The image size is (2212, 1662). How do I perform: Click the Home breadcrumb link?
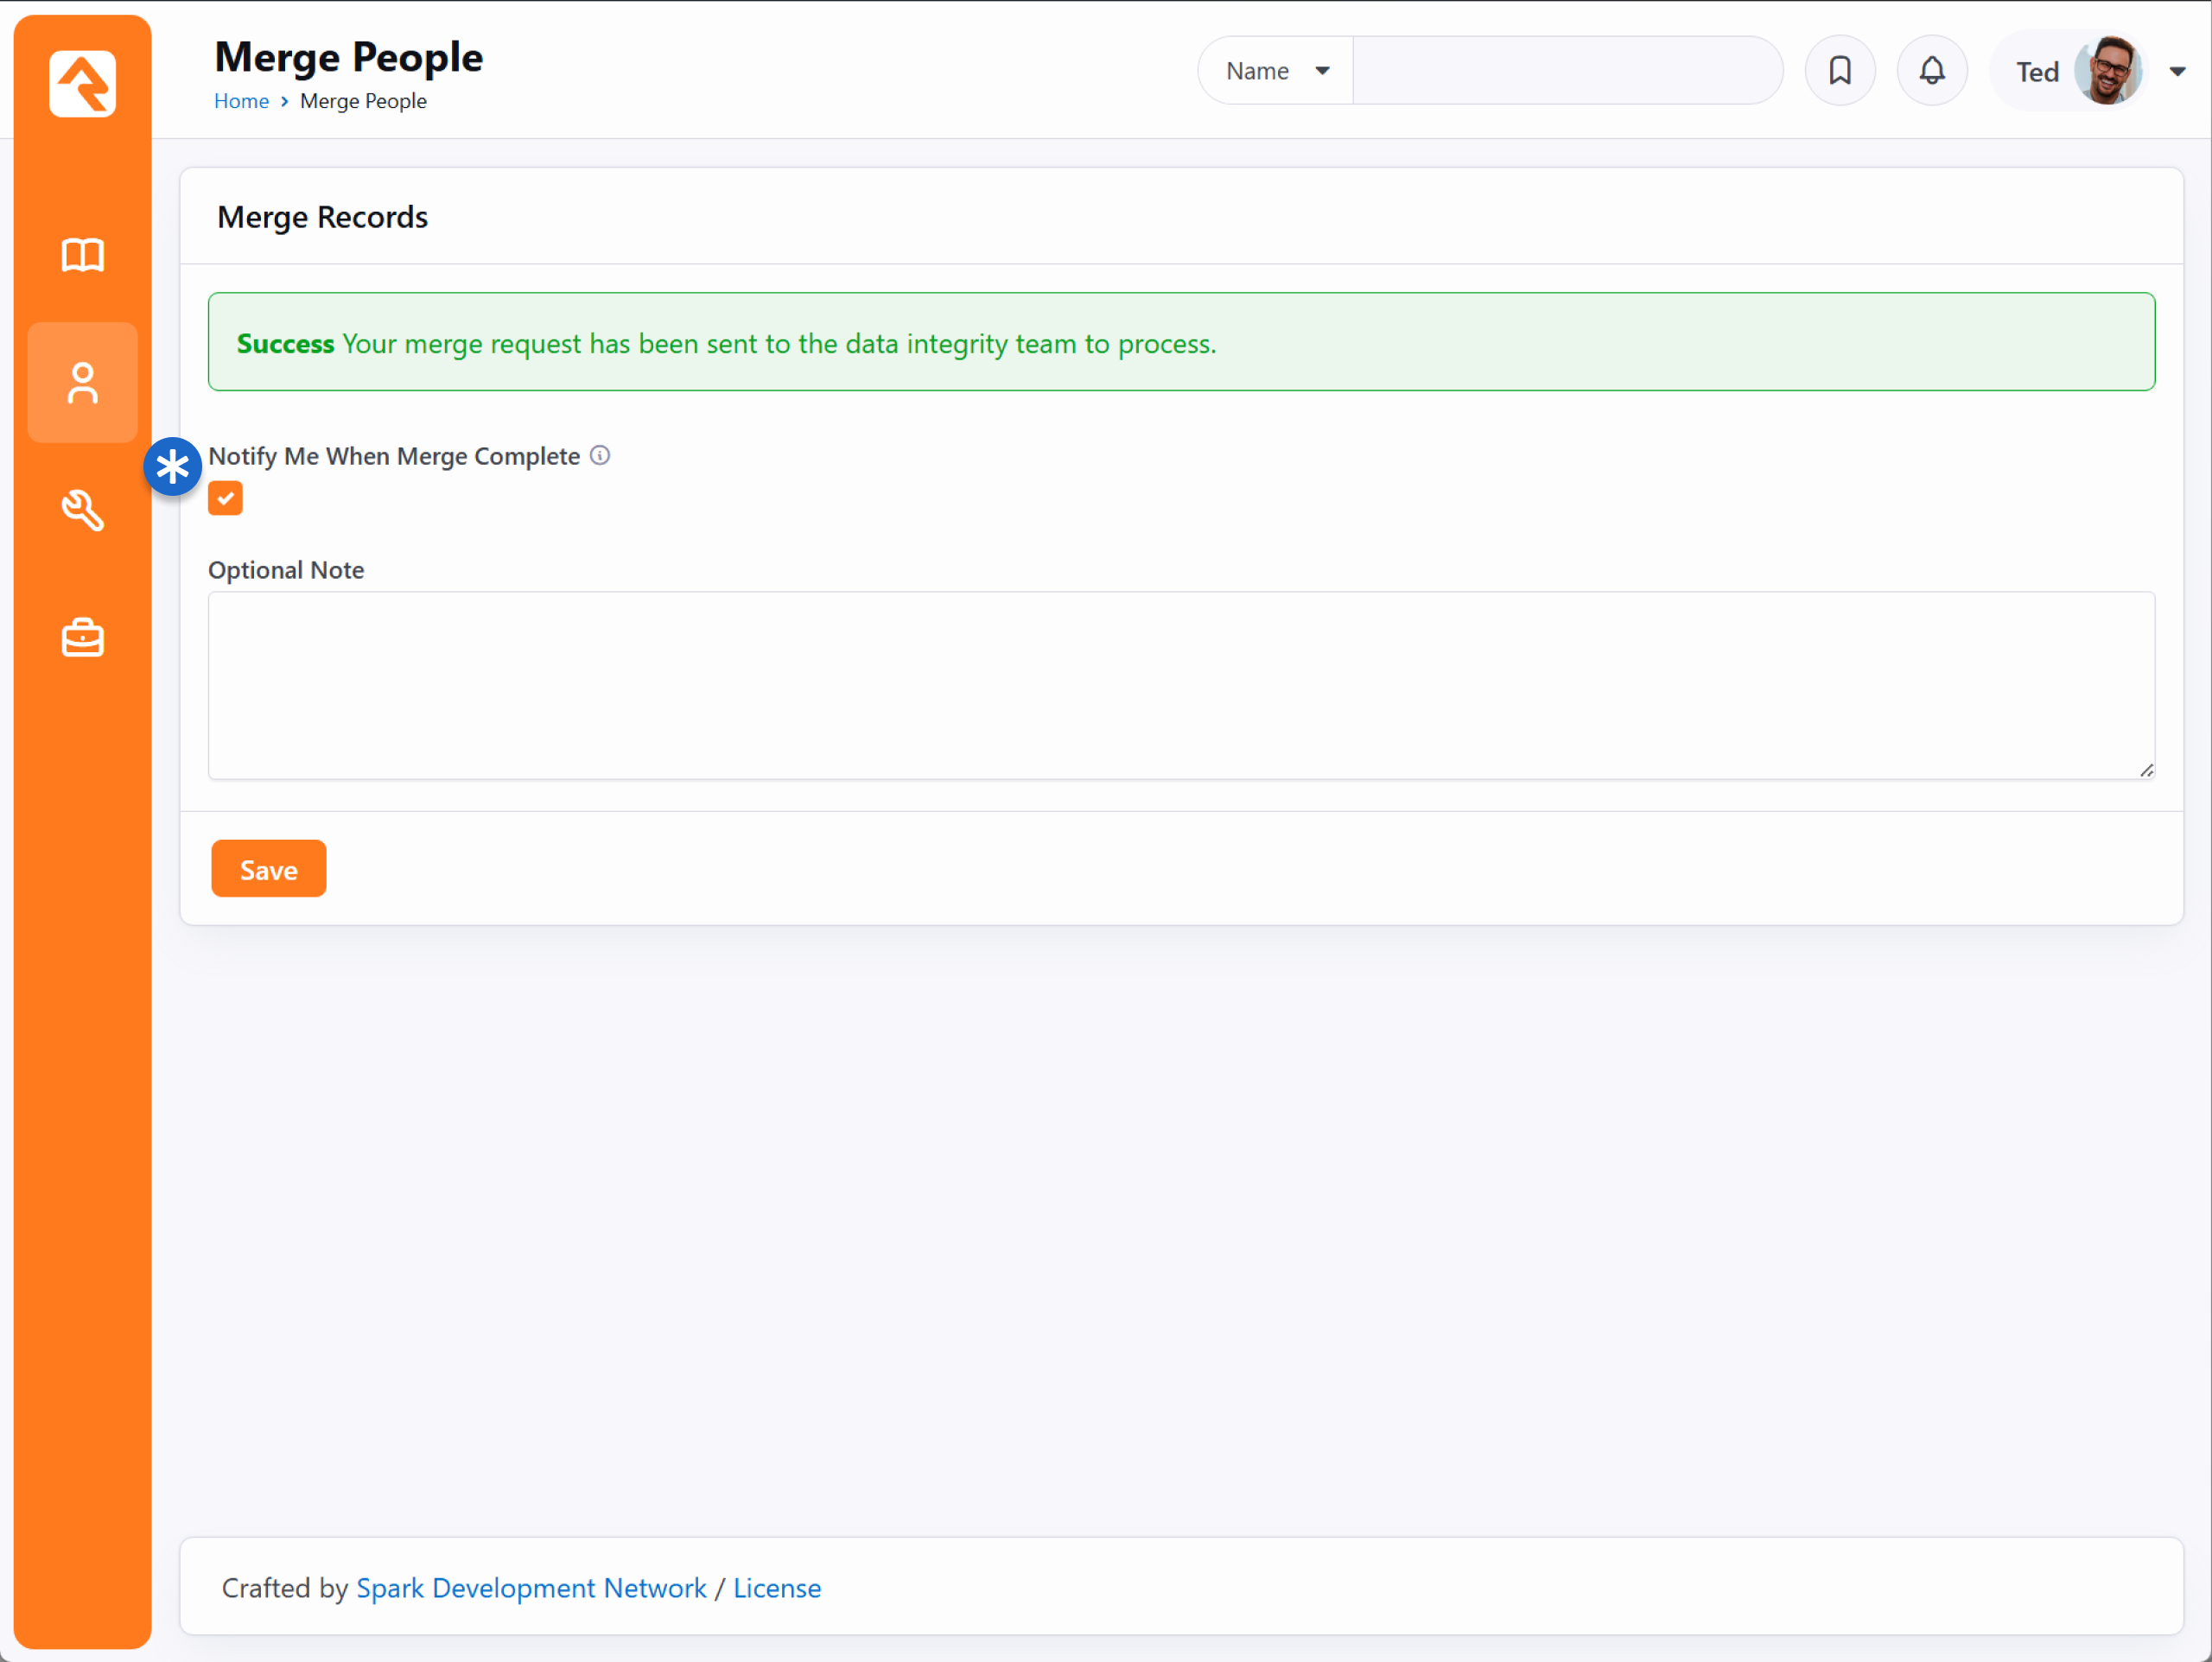pos(241,101)
